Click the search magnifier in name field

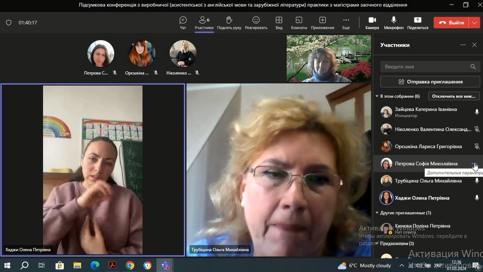[x=473, y=66]
